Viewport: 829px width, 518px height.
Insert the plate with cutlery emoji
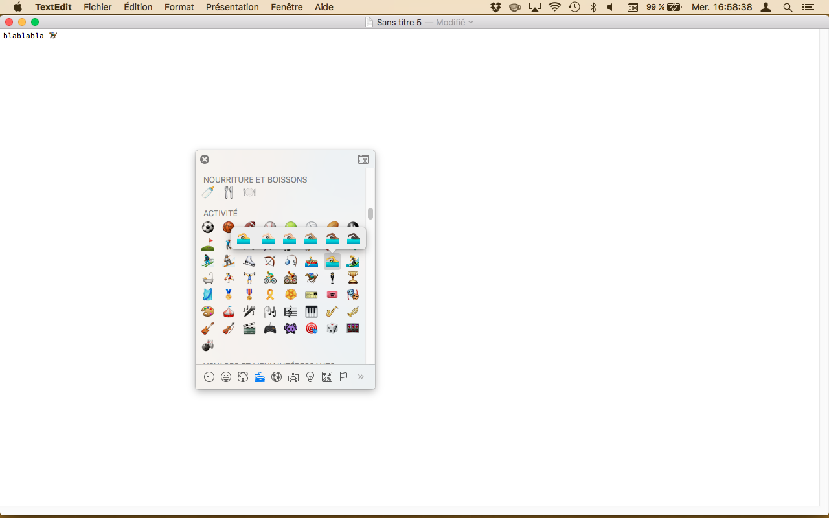249,192
